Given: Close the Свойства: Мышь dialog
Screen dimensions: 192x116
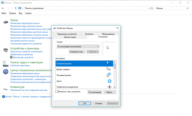Looking at the screenshot, I should point(117,28).
